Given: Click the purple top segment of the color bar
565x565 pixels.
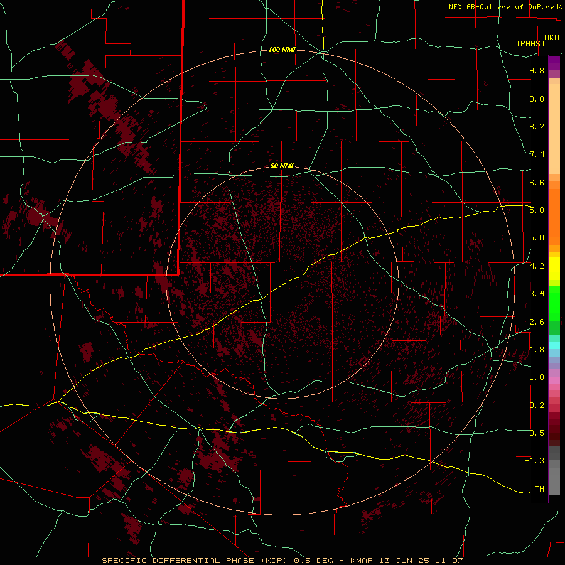Looking at the screenshot, I should [x=554, y=63].
